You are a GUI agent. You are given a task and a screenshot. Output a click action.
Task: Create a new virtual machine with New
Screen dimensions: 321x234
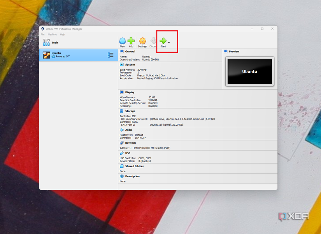[122, 42]
